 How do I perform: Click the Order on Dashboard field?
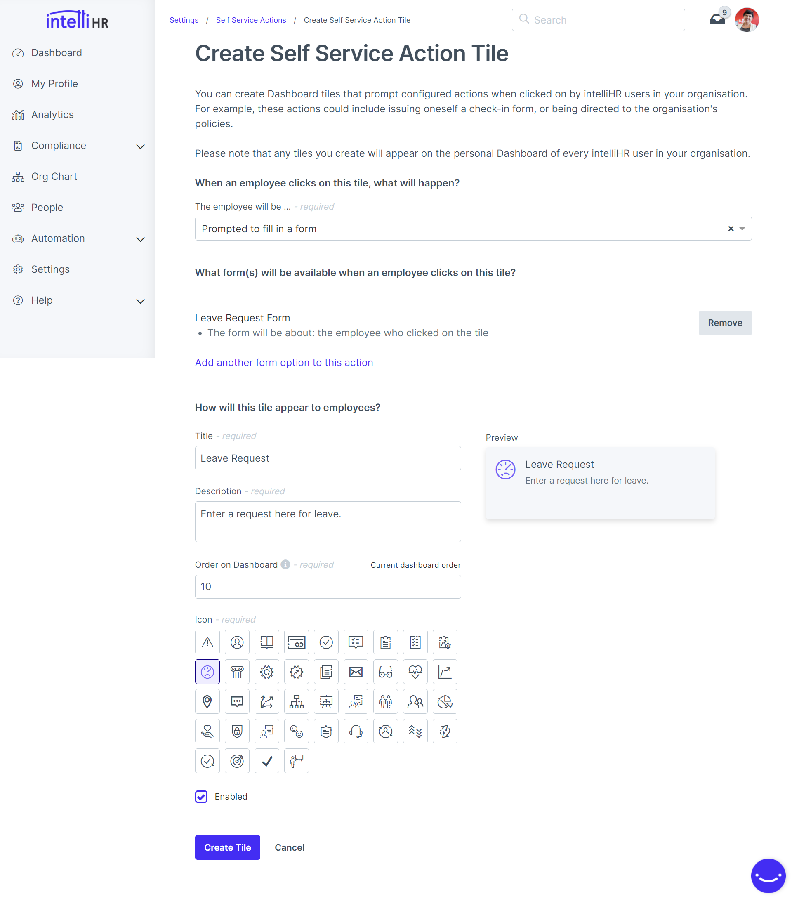point(328,586)
